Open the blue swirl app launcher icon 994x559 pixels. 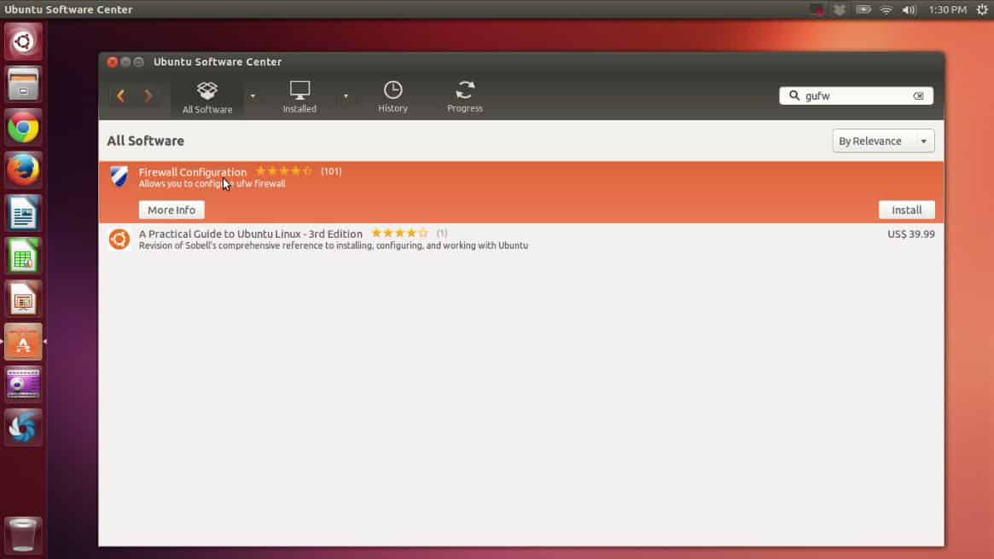click(23, 427)
